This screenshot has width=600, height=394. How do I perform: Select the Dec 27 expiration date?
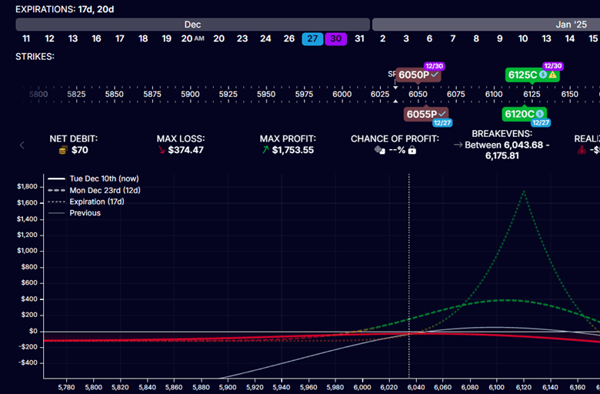tap(312, 38)
